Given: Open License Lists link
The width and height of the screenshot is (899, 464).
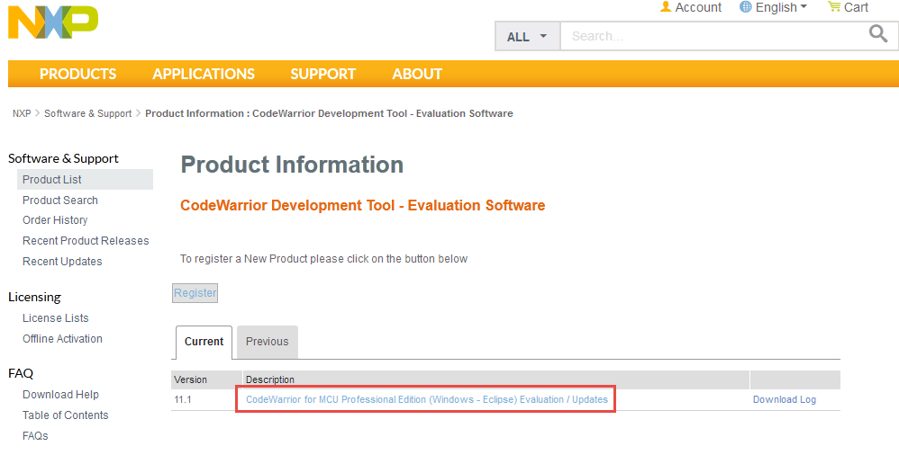Looking at the screenshot, I should 56,318.
